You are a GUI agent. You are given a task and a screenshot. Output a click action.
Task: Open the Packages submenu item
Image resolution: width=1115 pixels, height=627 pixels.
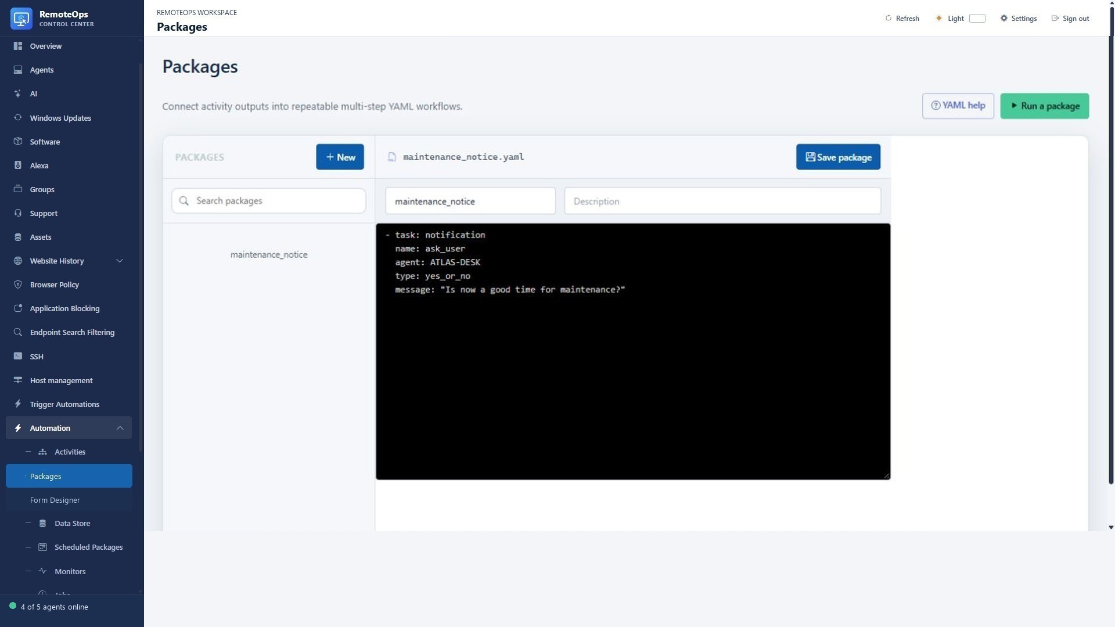tap(69, 476)
